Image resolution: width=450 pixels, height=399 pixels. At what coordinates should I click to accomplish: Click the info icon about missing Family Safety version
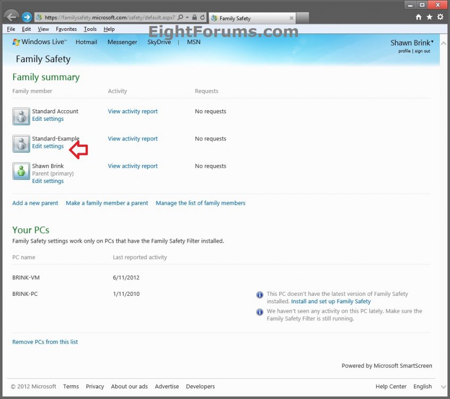[x=260, y=295]
